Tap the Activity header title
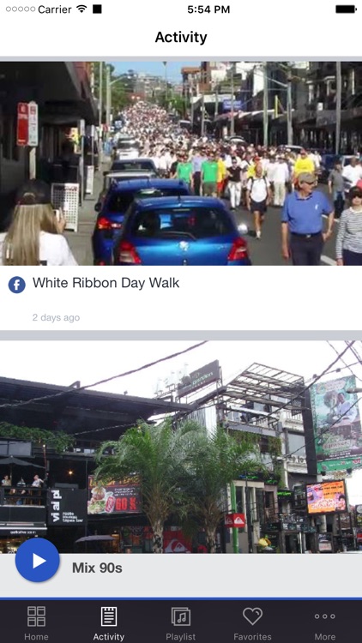 pos(181,38)
